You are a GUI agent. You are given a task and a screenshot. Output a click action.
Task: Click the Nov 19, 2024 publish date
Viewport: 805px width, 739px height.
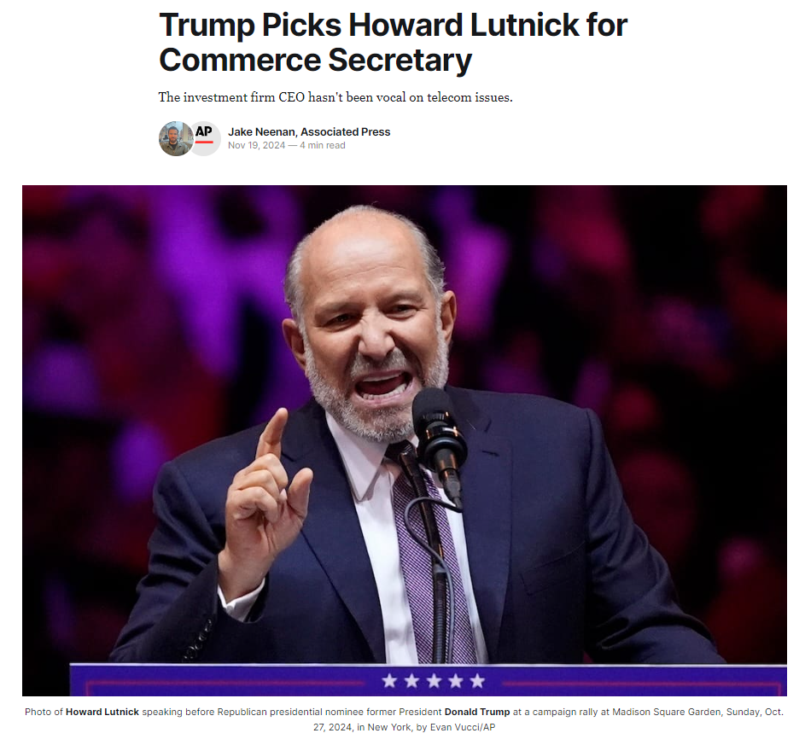[256, 145]
